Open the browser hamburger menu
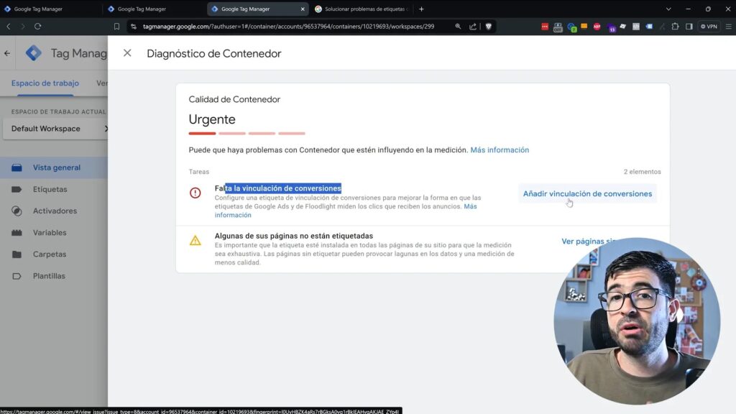The image size is (736, 414). pyautogui.click(x=729, y=27)
